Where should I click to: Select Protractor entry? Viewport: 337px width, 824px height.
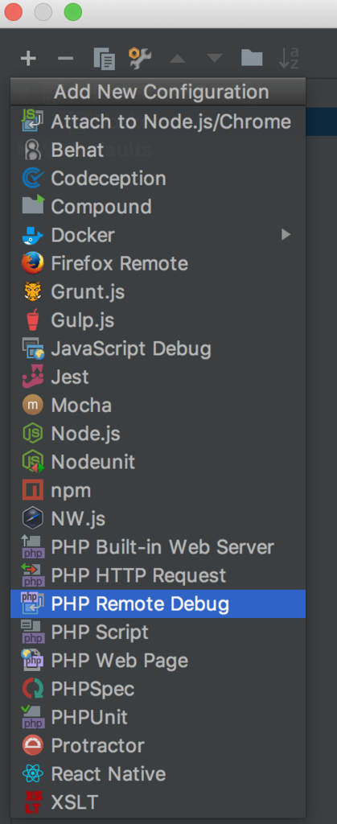point(158,746)
